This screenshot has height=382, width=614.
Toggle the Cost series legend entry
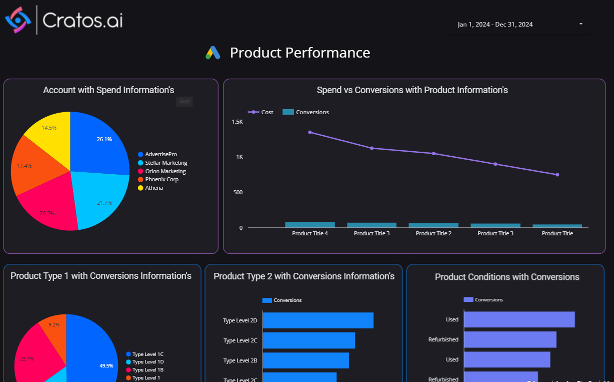tap(260, 112)
